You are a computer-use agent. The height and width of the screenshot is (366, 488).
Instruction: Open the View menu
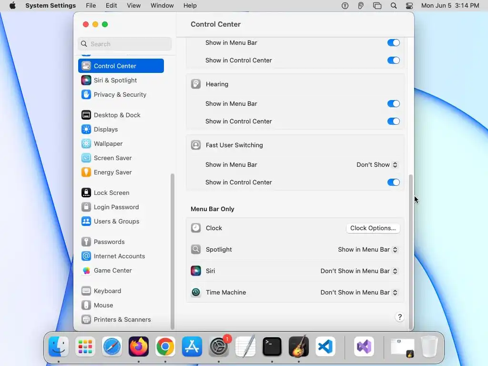point(133,6)
